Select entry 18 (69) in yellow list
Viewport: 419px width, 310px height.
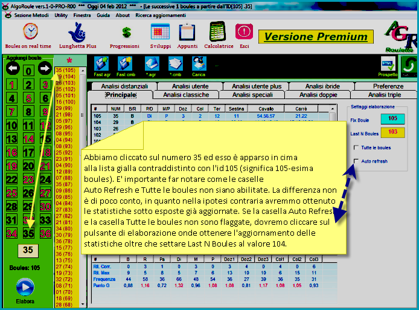(x=64, y=299)
